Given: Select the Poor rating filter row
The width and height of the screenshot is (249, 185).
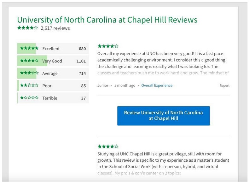Looking at the screenshot, I should pyautogui.click(x=53, y=86).
